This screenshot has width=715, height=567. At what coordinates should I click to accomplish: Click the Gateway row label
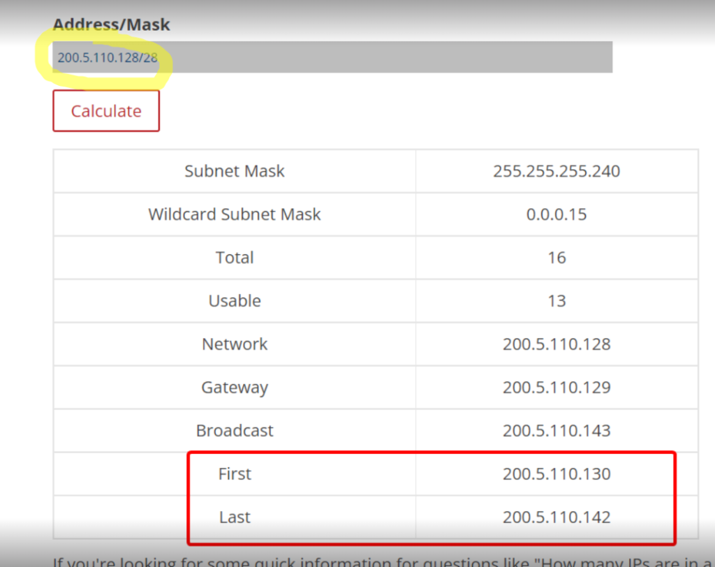click(235, 388)
